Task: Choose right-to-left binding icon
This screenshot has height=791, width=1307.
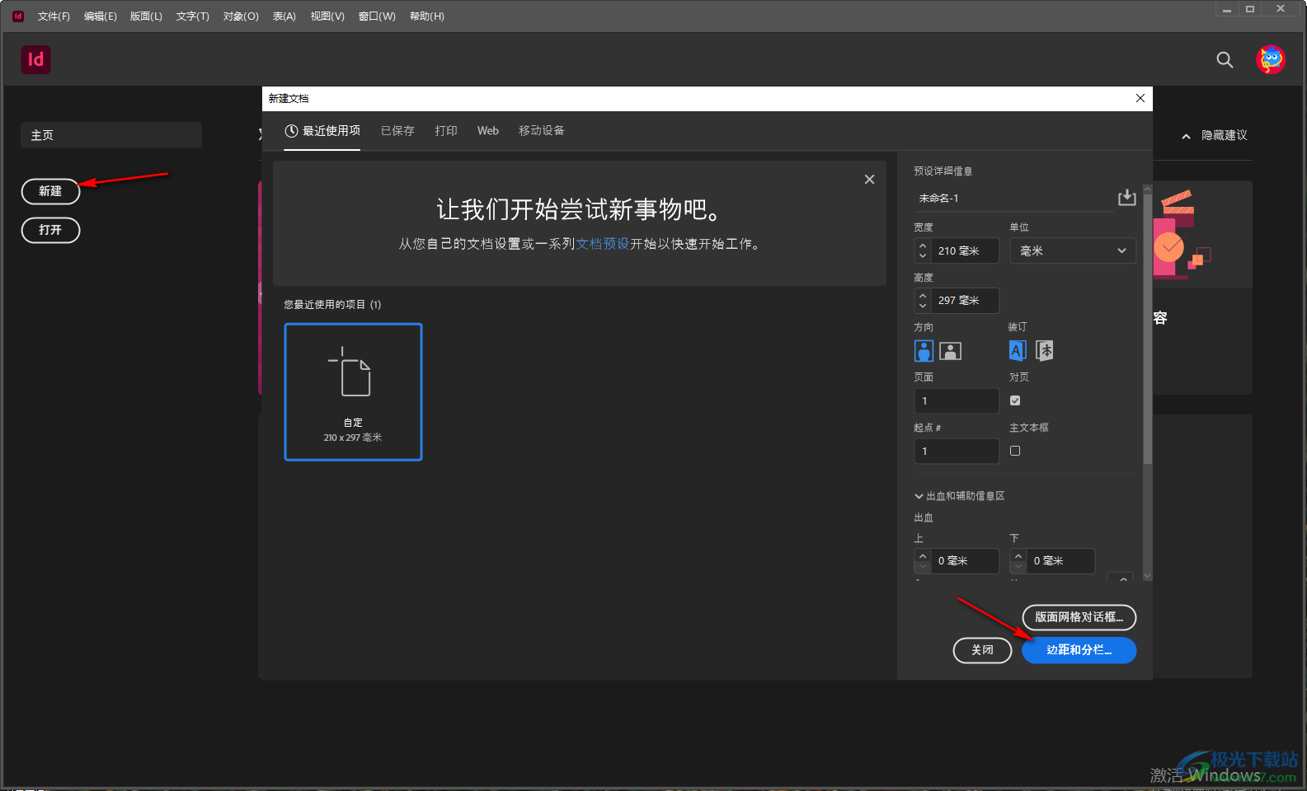Action: point(1045,351)
